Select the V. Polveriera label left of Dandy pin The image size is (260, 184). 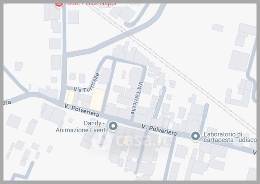coord(82,110)
